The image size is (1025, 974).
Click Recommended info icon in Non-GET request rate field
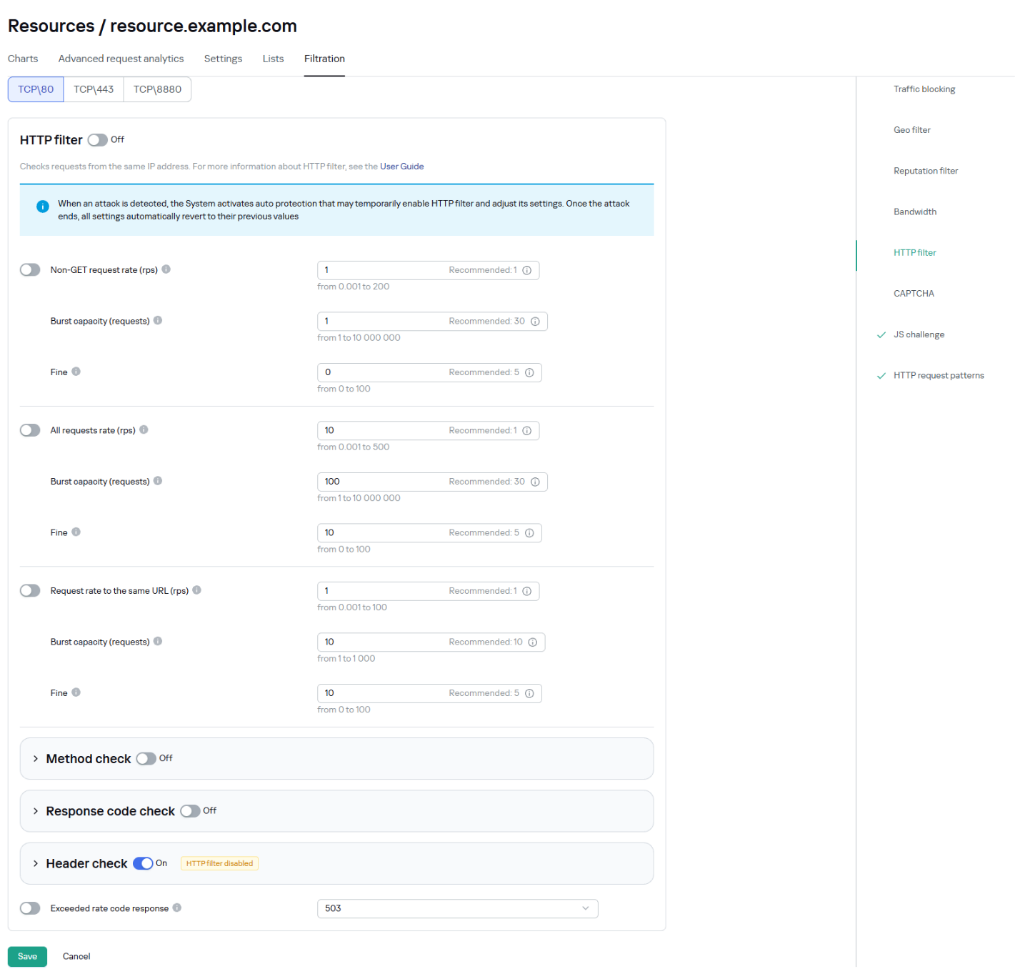[x=527, y=270]
